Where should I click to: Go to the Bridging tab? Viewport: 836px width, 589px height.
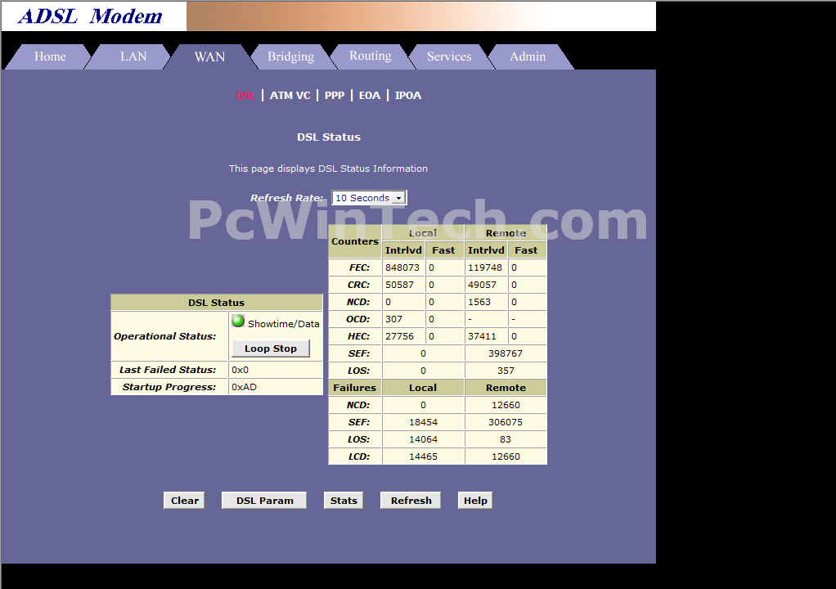coord(290,56)
